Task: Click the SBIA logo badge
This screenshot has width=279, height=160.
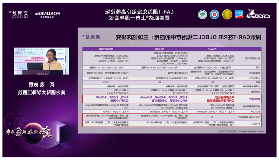Action: click(239, 14)
